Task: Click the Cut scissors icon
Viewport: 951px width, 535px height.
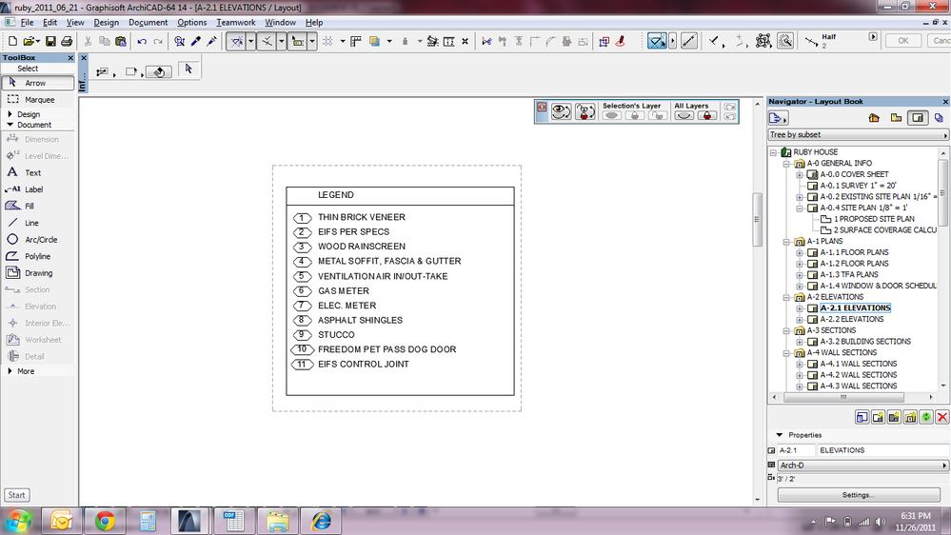Action: (88, 41)
